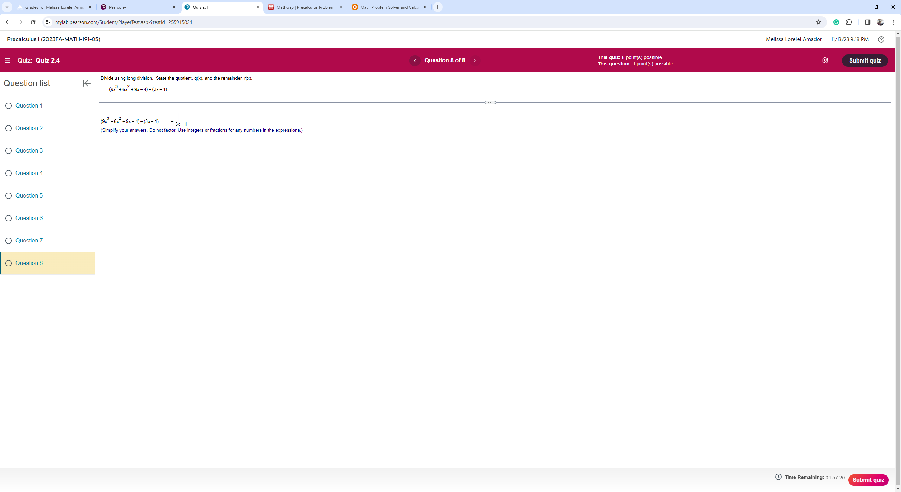Go to the previous question arrow
This screenshot has height=492, width=901.
(415, 60)
